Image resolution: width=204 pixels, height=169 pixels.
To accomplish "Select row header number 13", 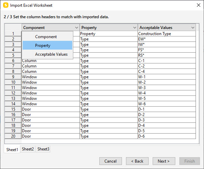I will [x=13, y=98].
